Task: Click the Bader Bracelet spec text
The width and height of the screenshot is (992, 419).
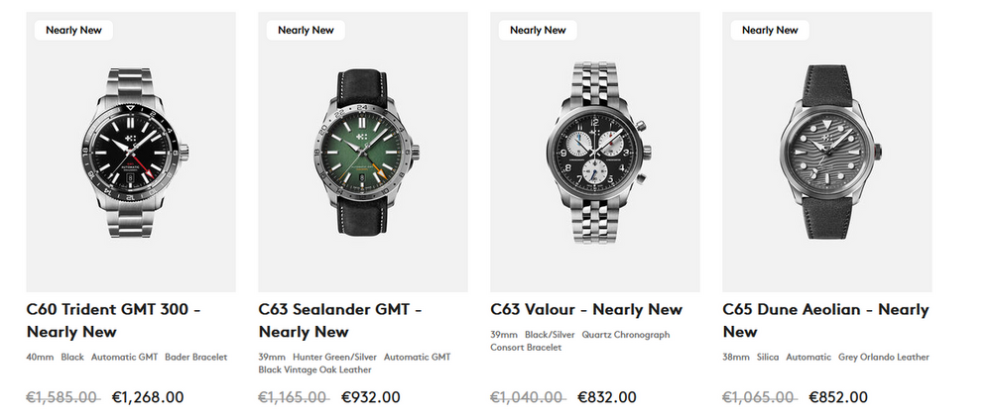Action: pyautogui.click(x=196, y=357)
